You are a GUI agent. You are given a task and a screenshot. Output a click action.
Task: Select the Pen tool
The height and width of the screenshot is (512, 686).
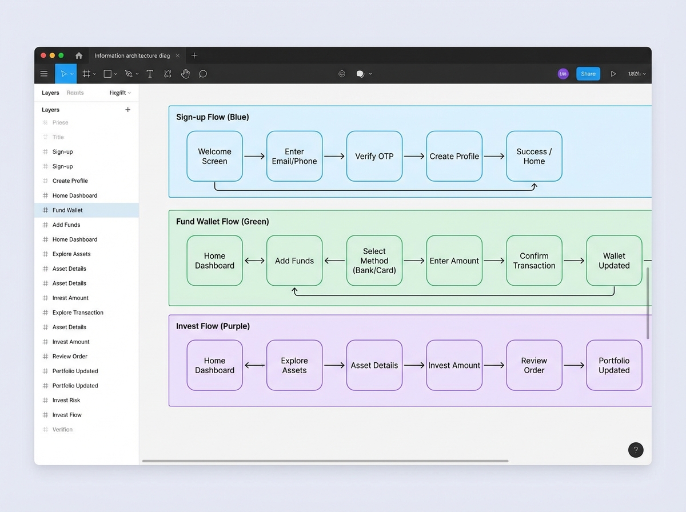129,74
